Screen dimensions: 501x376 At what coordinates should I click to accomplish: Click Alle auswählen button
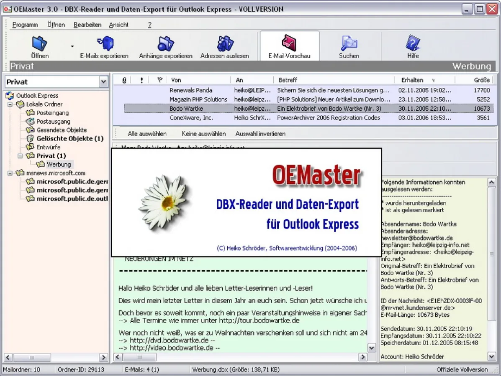[x=147, y=134]
